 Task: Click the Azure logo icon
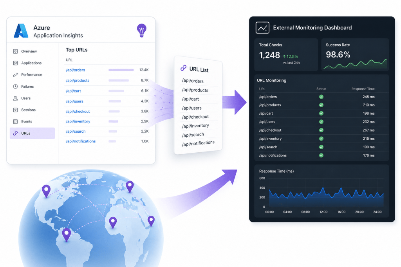[21, 31]
